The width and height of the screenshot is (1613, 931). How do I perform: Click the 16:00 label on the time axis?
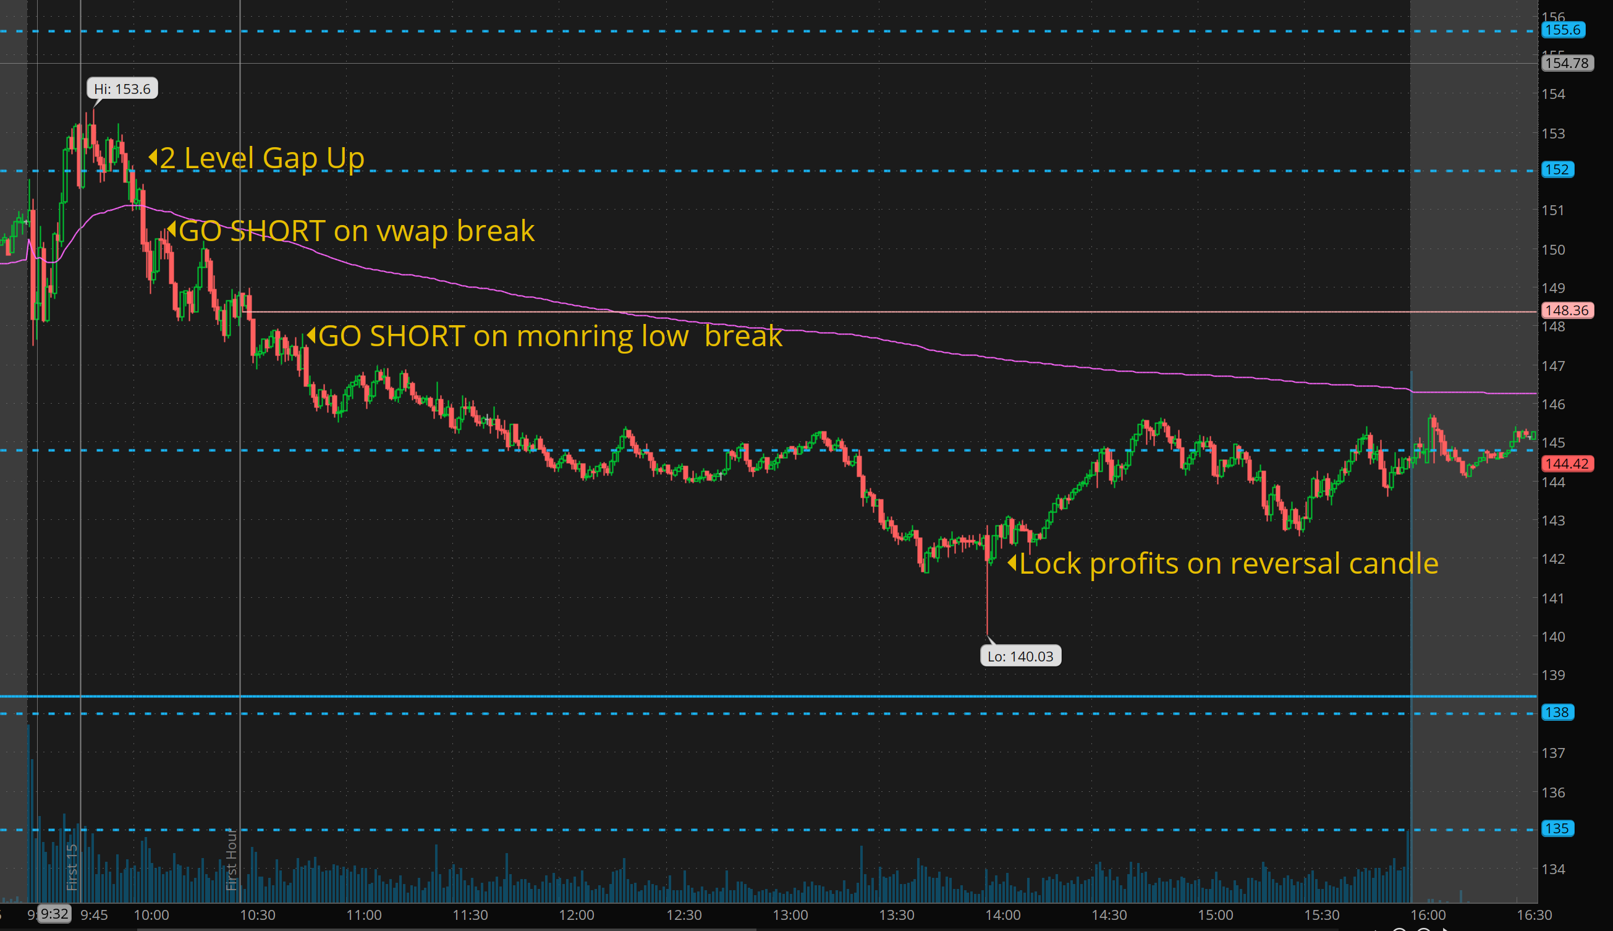pos(1428,915)
